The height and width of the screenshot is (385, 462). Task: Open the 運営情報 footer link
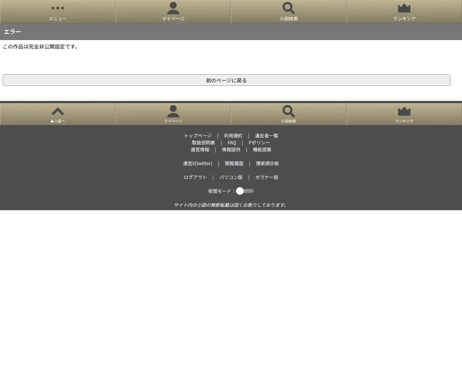200,150
